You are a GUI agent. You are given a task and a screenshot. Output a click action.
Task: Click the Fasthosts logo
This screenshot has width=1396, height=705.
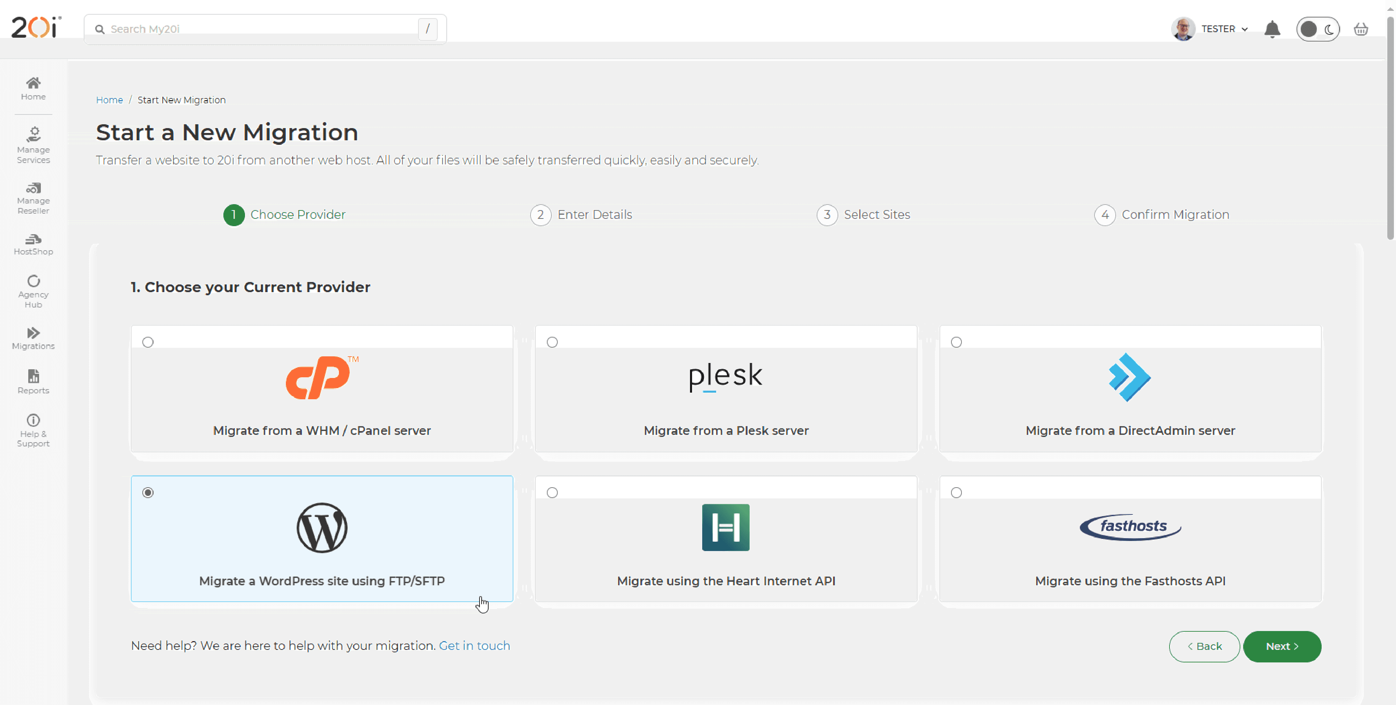point(1130,527)
